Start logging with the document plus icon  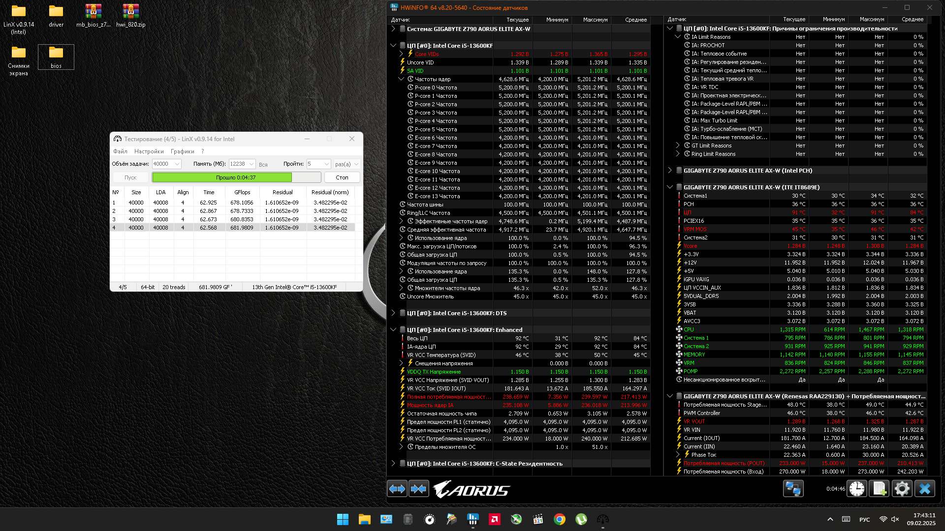click(x=879, y=489)
